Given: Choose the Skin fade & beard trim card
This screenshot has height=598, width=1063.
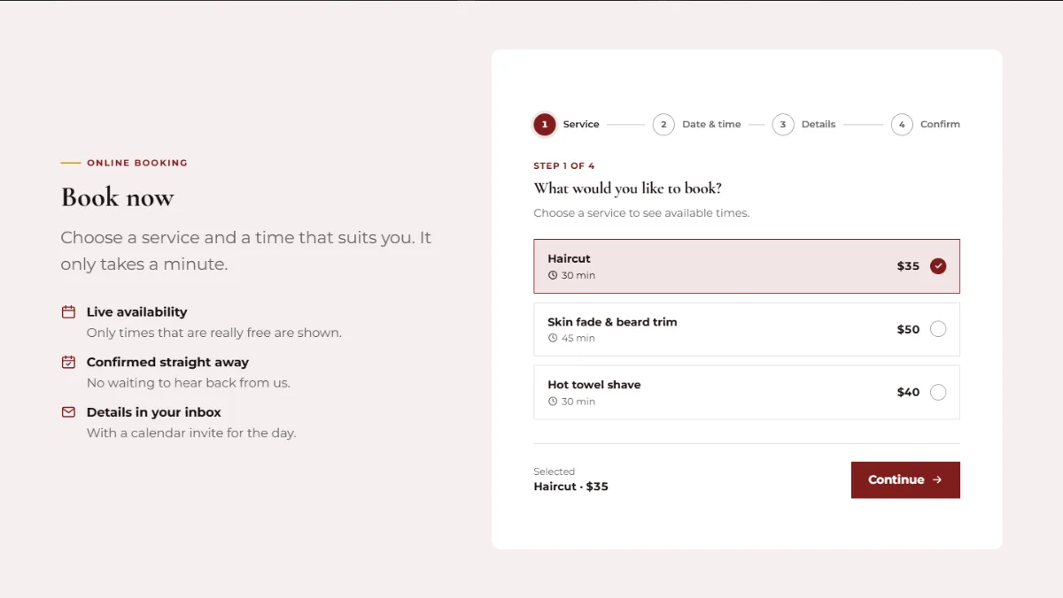Looking at the screenshot, I should (747, 329).
